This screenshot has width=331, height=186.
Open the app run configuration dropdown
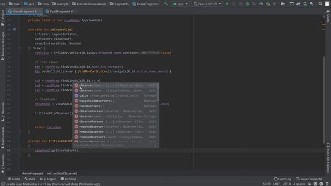[x=180, y=4]
